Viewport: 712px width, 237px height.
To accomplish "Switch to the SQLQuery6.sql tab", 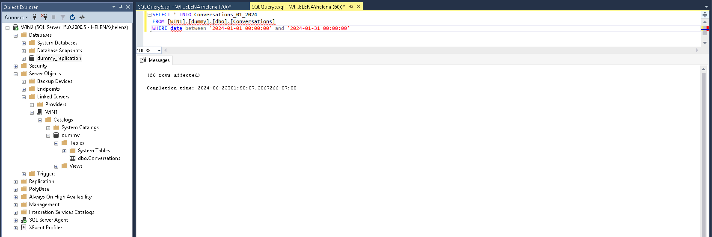I will 184,6.
